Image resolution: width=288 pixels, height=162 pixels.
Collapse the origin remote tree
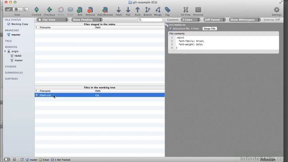click(x=5, y=51)
